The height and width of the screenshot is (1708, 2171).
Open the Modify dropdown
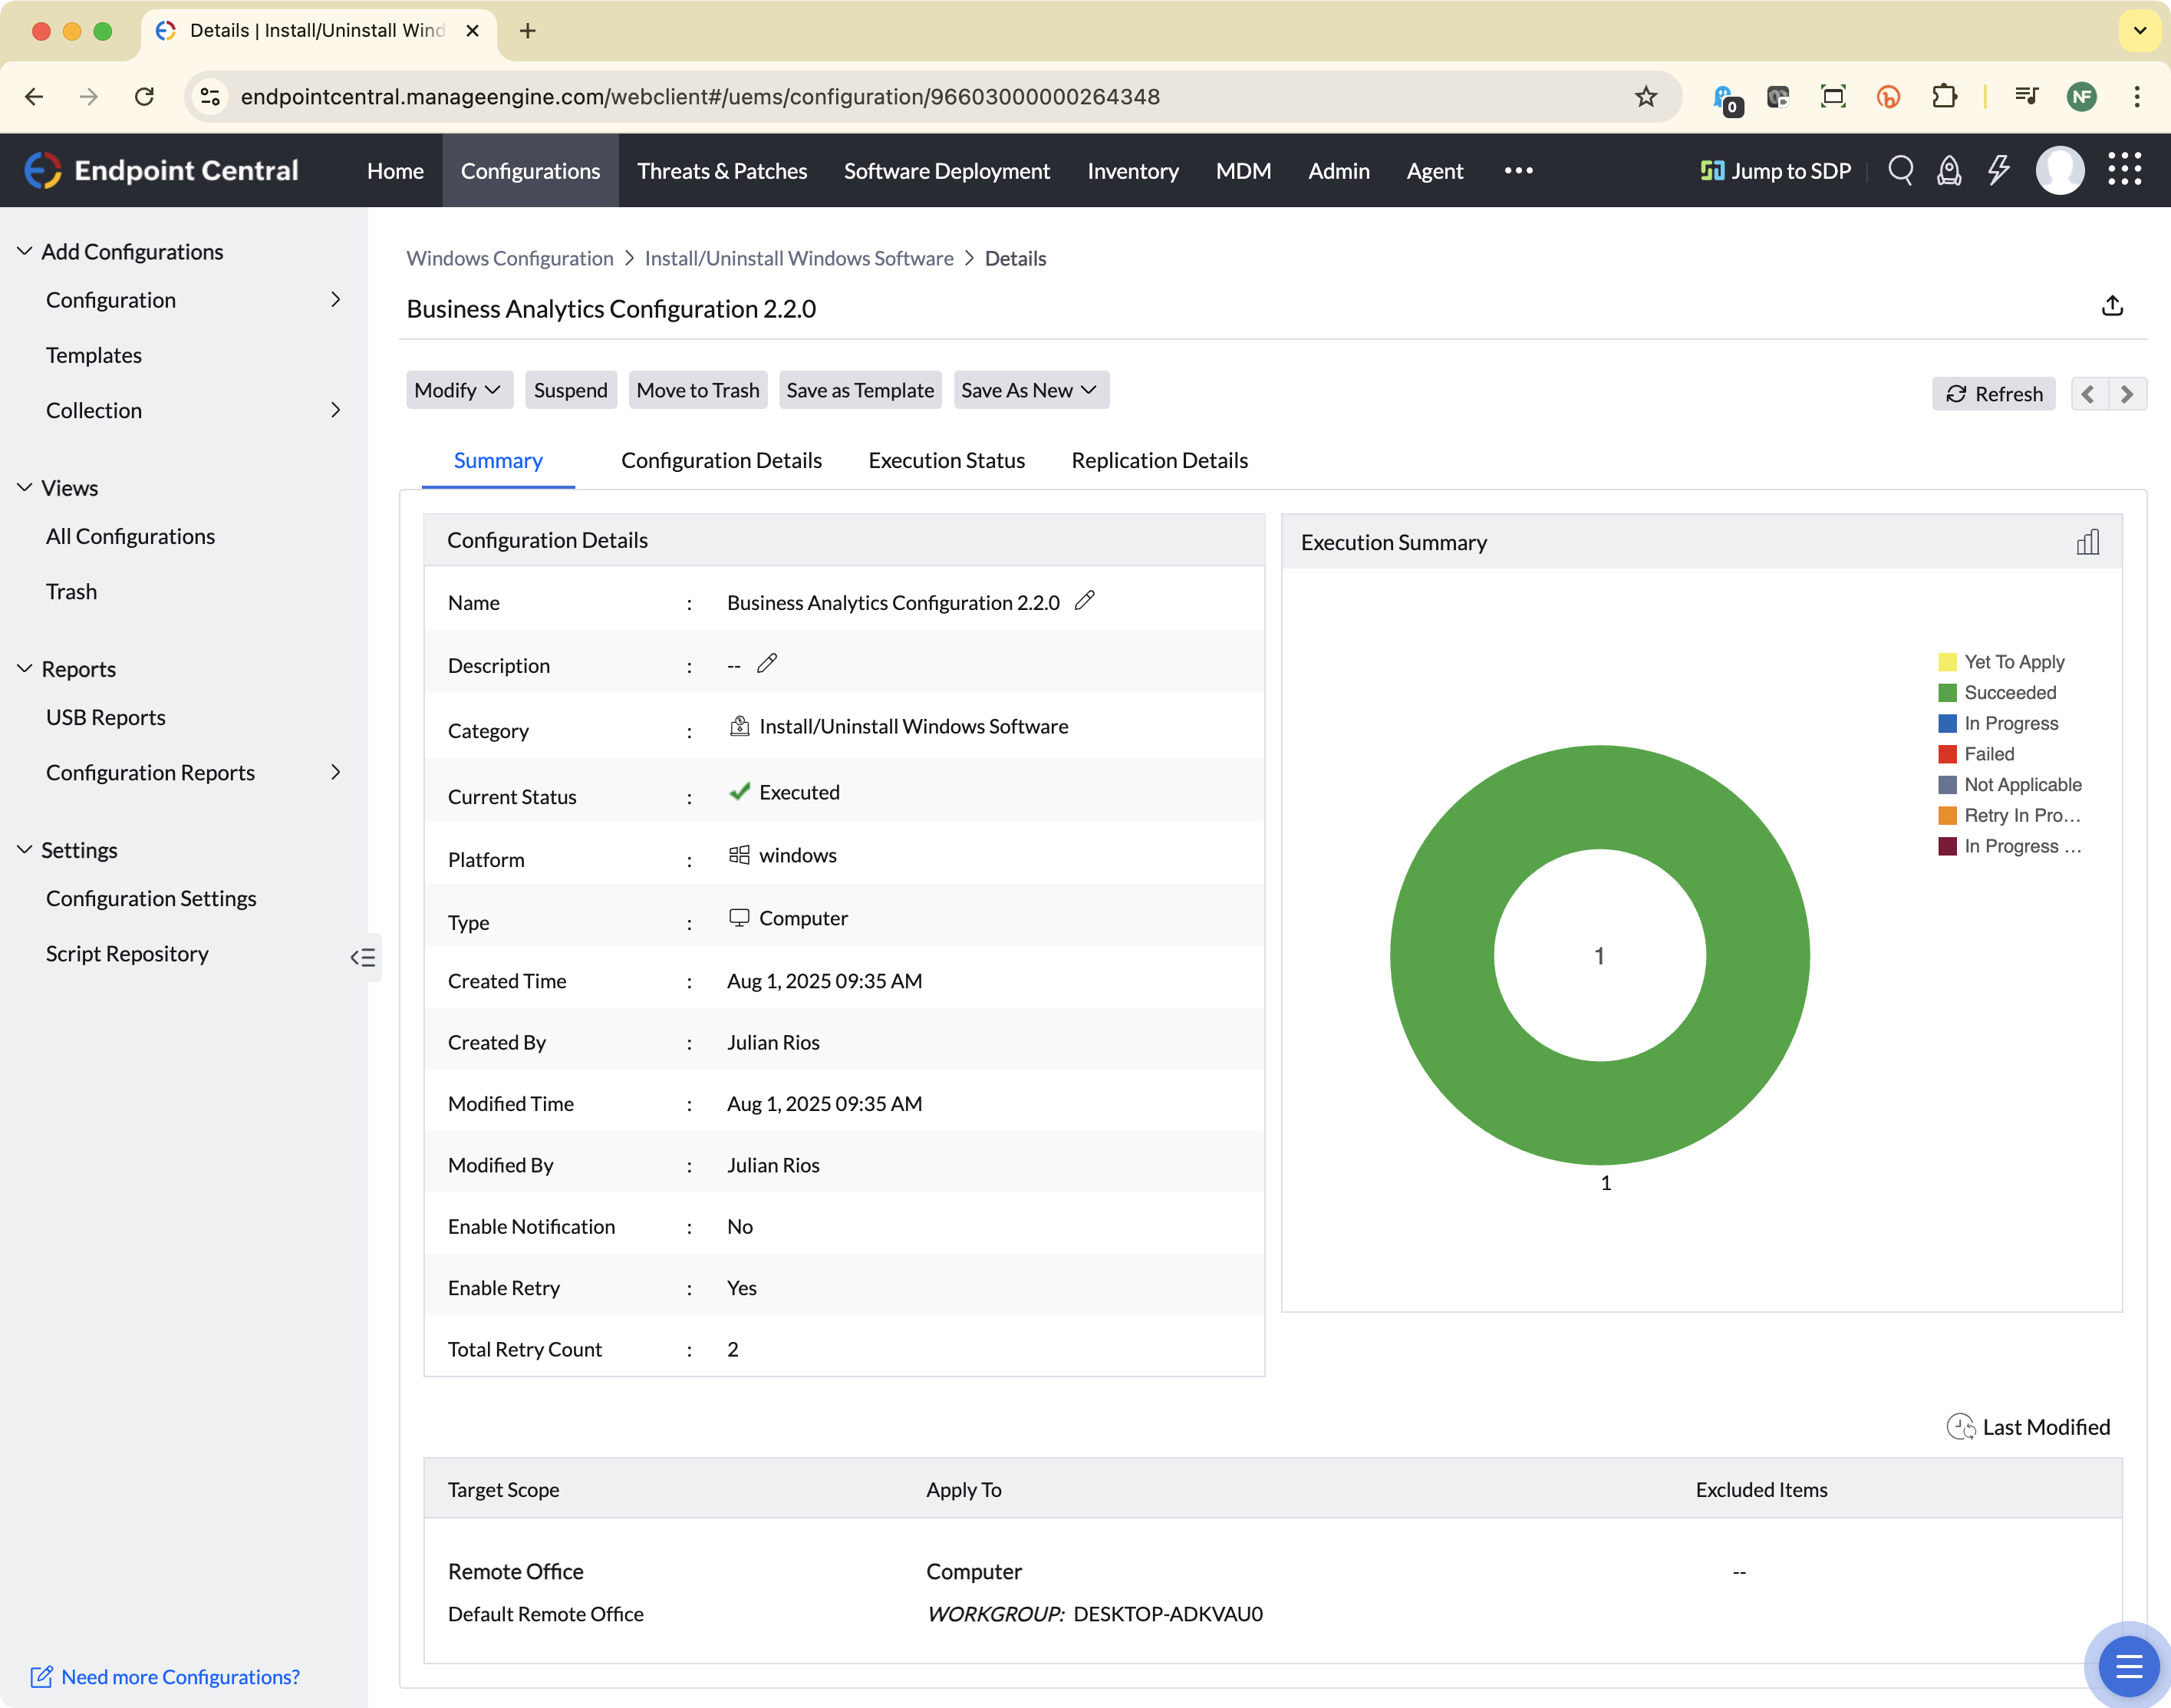point(459,390)
